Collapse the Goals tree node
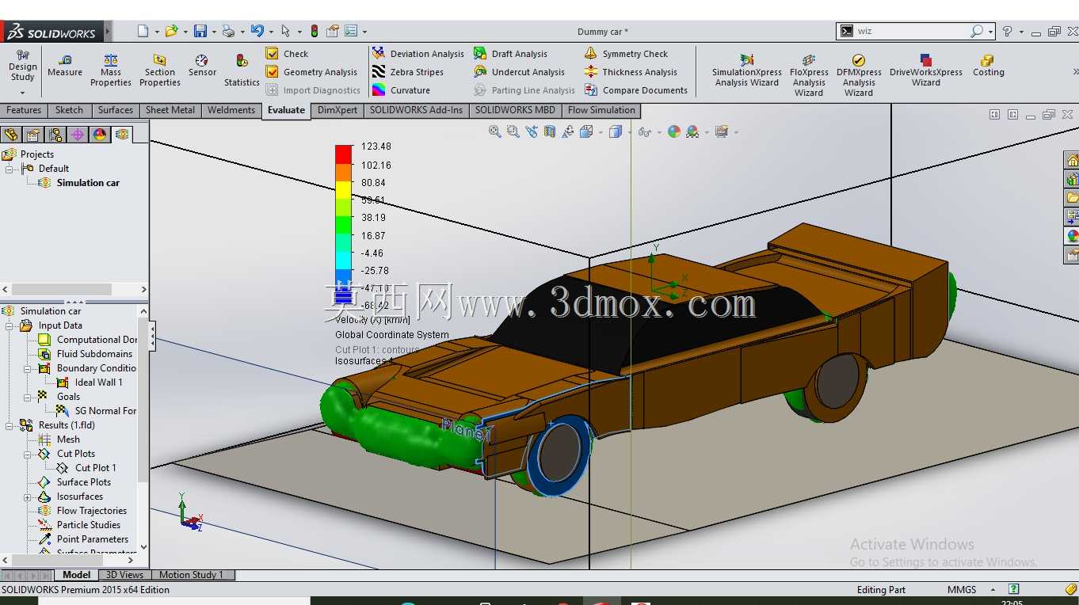The width and height of the screenshot is (1079, 605). click(27, 397)
